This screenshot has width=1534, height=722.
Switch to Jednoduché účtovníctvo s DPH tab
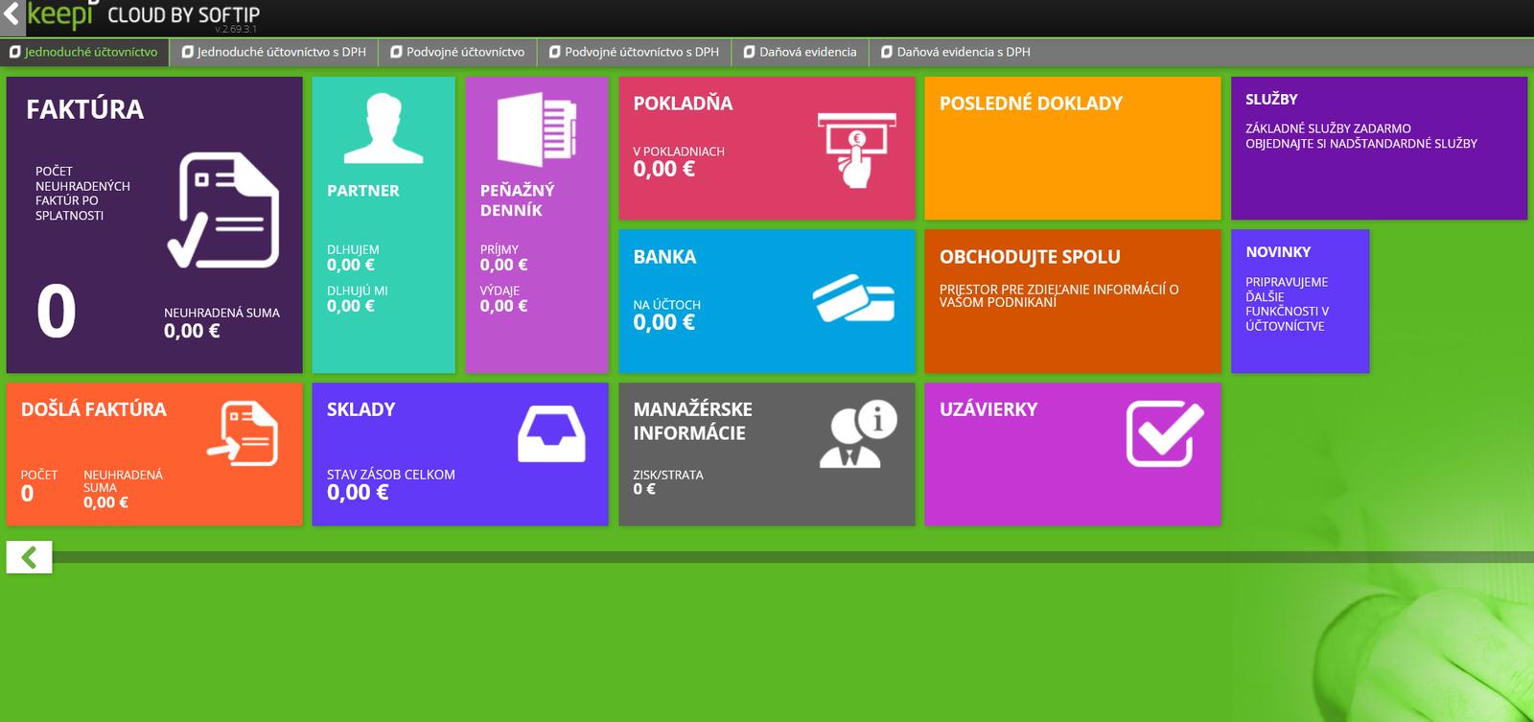click(273, 52)
